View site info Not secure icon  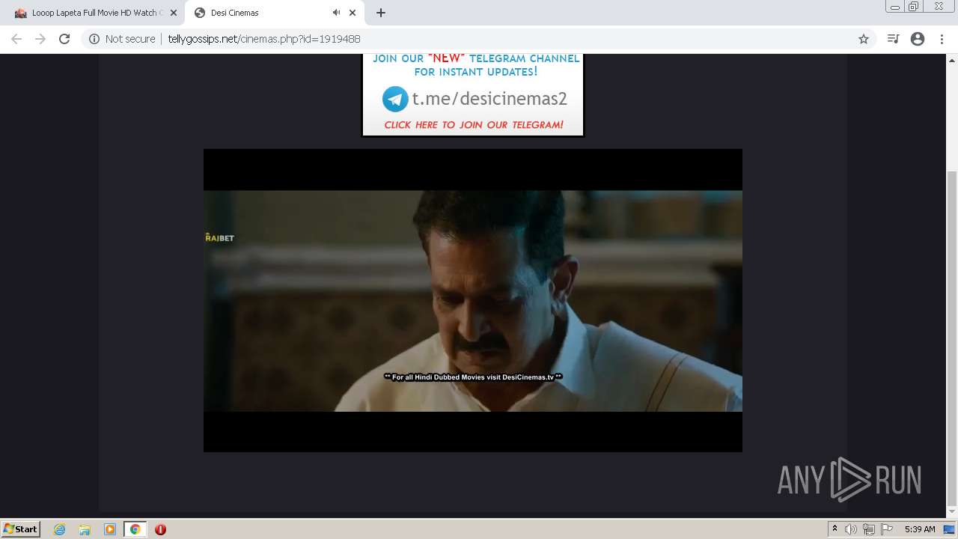click(x=94, y=39)
